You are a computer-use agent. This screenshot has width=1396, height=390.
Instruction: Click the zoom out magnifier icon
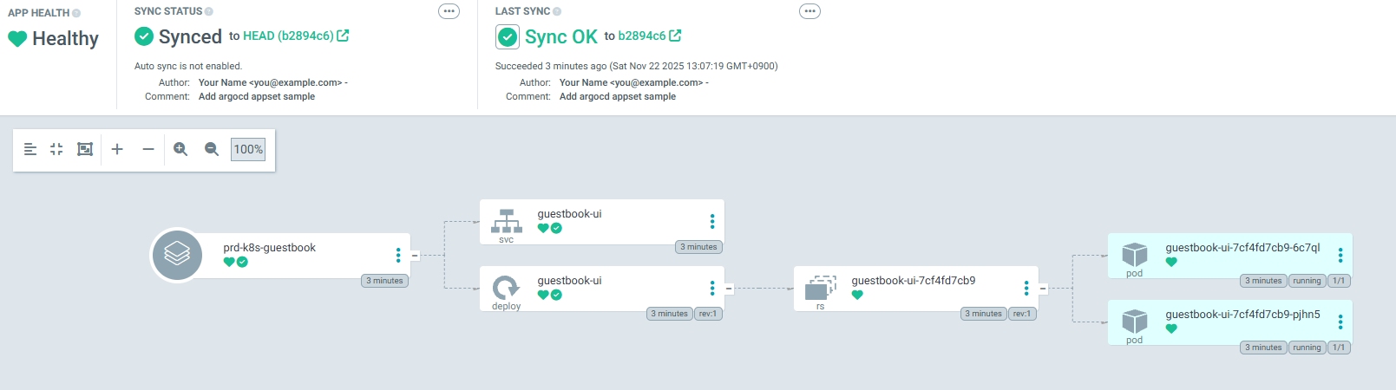pyautogui.click(x=212, y=149)
